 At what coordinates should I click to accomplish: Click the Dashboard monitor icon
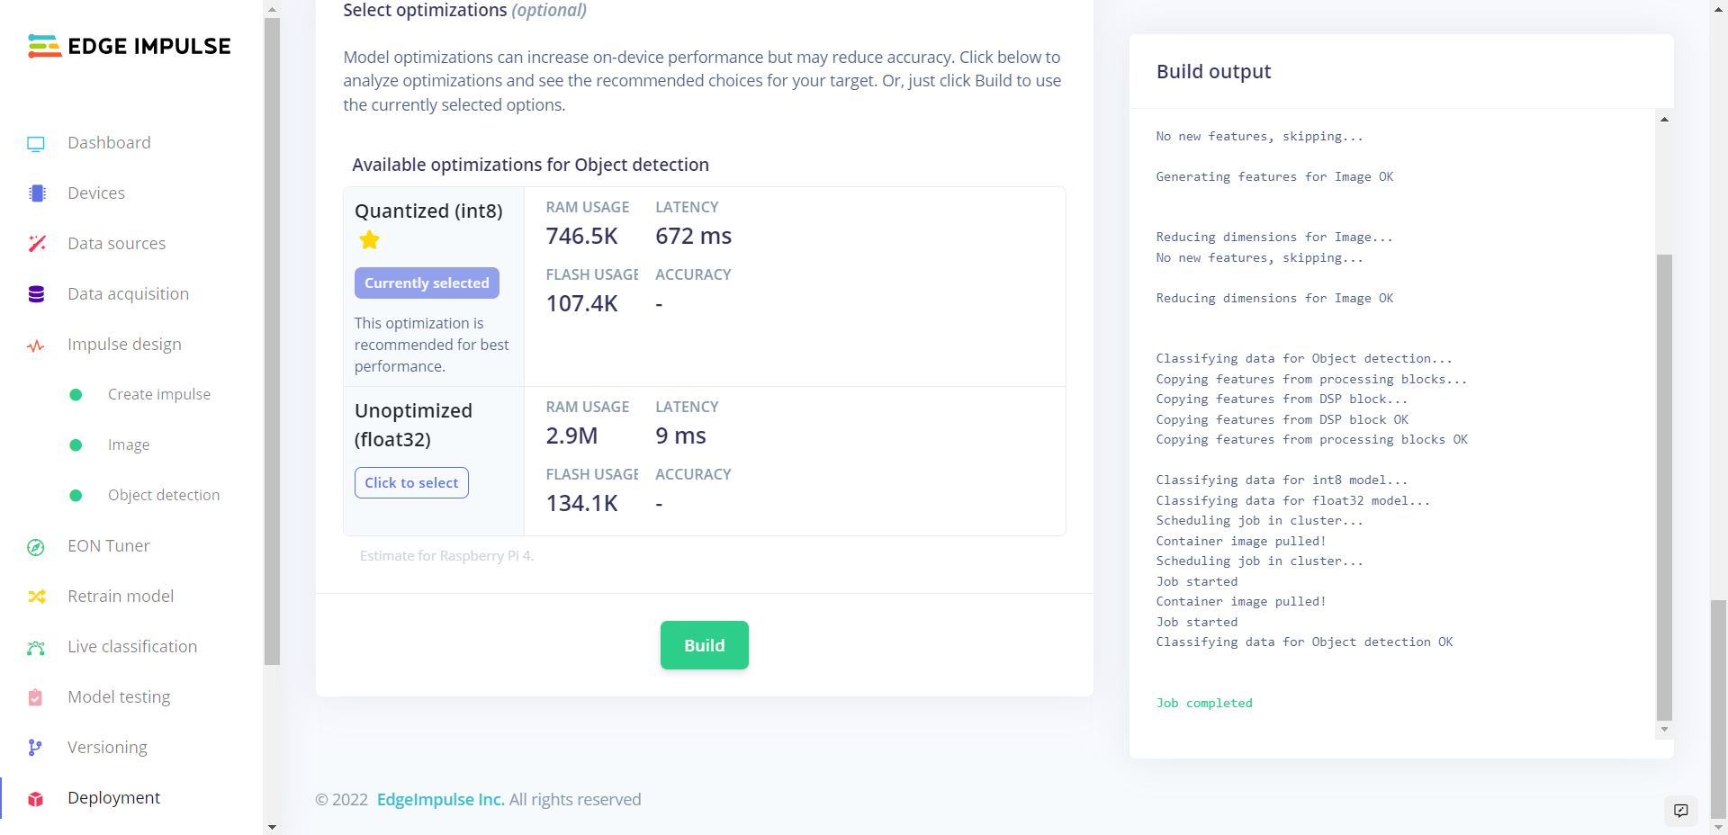pos(36,143)
